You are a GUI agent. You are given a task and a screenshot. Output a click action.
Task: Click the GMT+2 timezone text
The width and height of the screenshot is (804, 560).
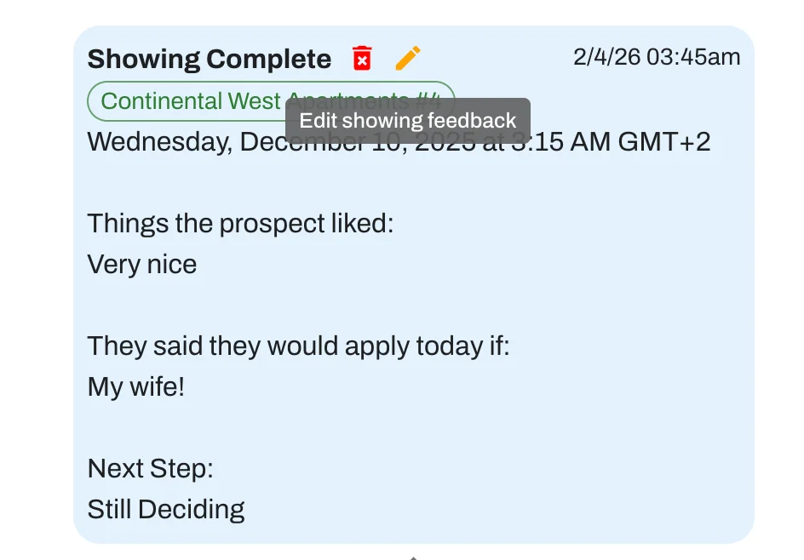click(x=663, y=141)
